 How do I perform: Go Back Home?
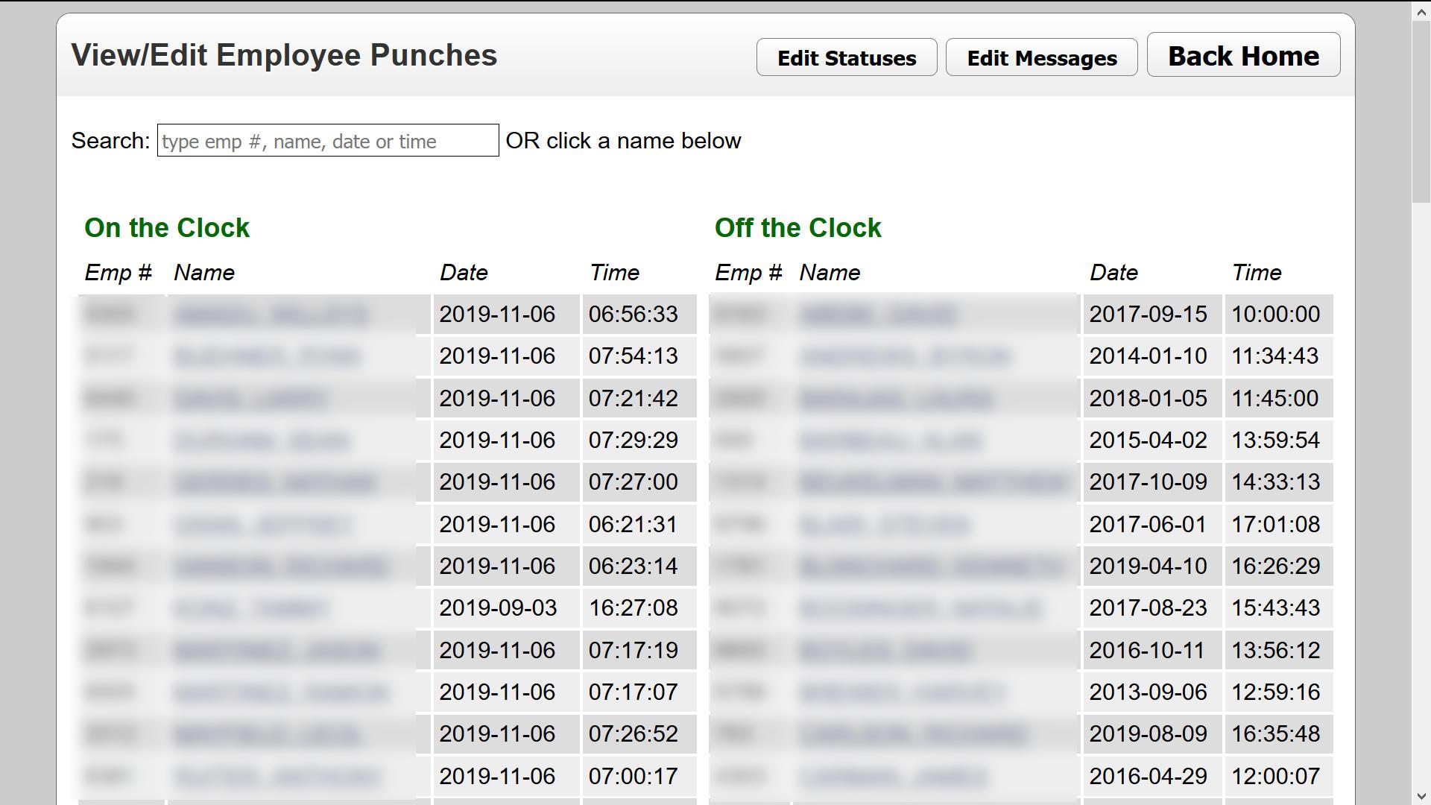[1243, 55]
